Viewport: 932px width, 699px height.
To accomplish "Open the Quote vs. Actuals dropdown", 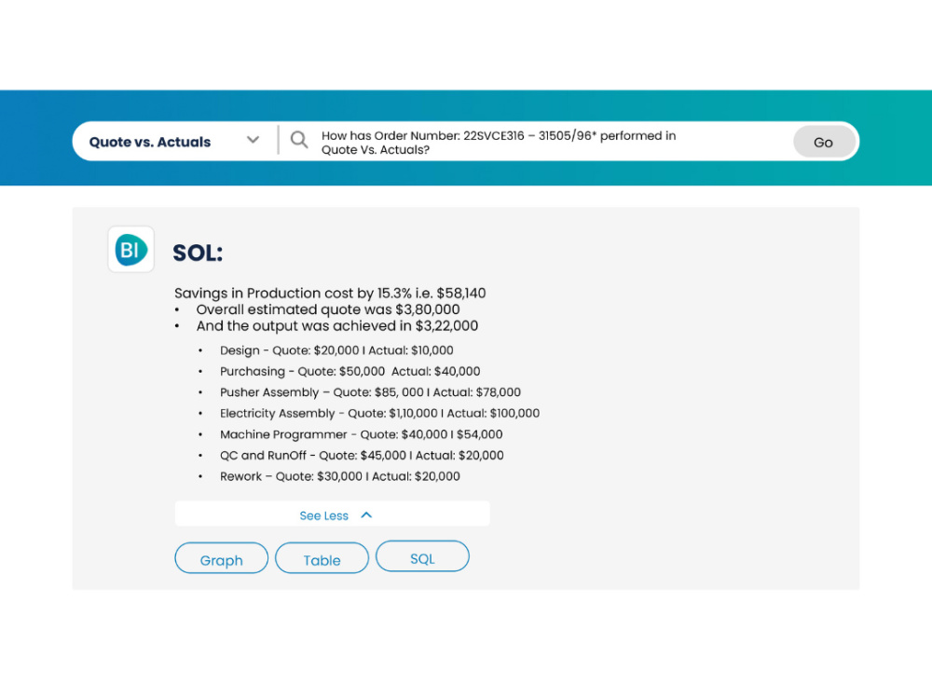I will pos(175,142).
